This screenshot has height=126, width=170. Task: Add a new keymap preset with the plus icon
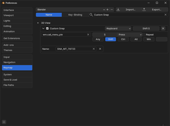(x=107, y=10)
